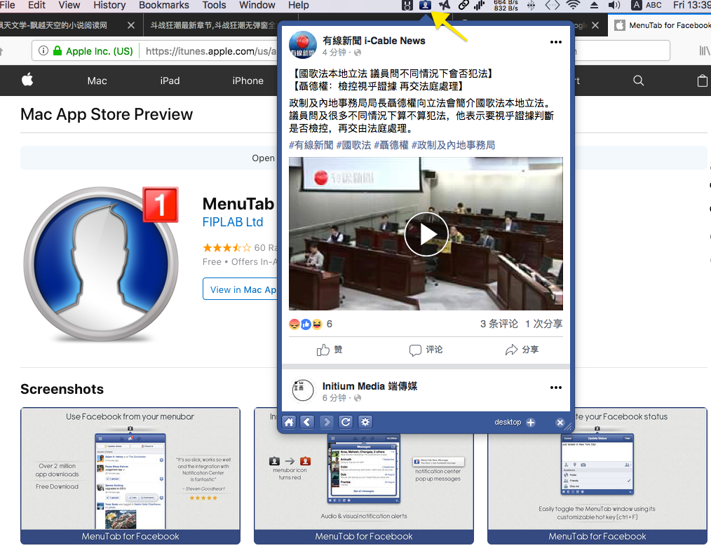Screen dimensions: 711x548
Task: Click the site info icon in address bar
Action: 43,50
